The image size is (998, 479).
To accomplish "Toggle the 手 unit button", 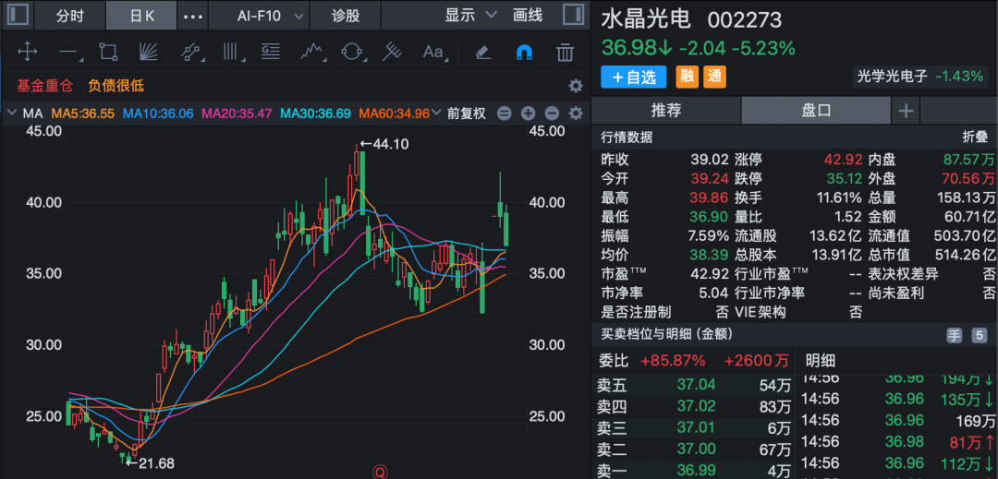I will point(954,336).
